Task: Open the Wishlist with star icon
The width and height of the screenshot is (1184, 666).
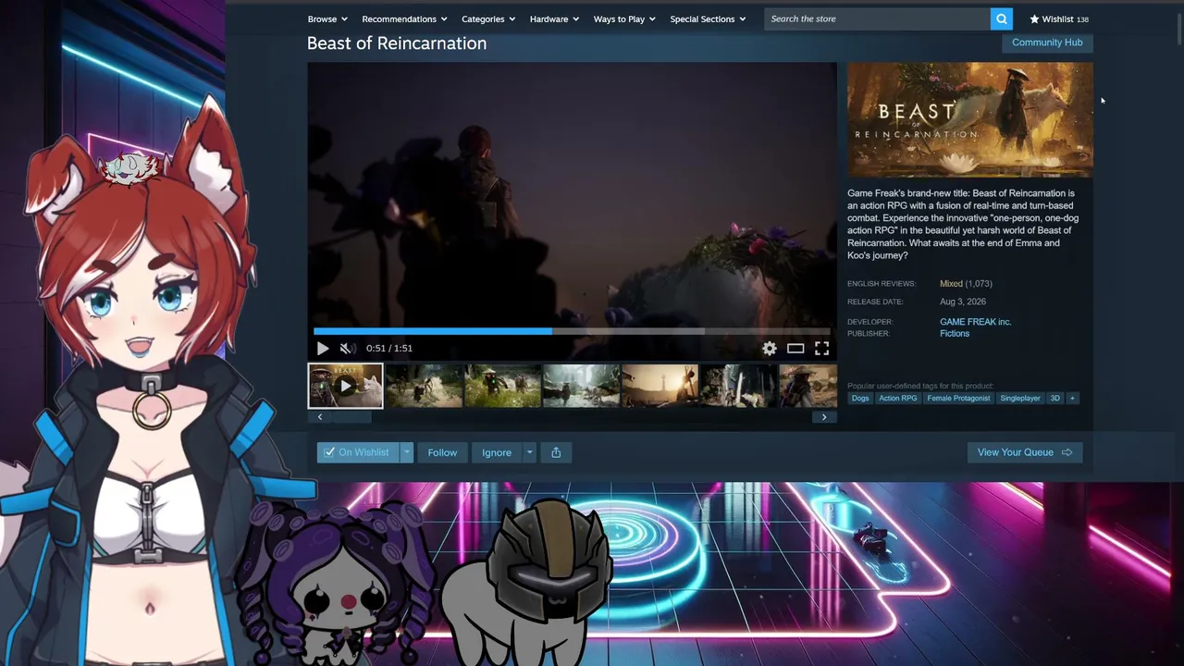Action: [1059, 18]
